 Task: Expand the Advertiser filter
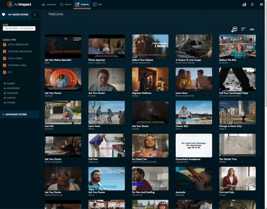pyautogui.click(x=11, y=88)
